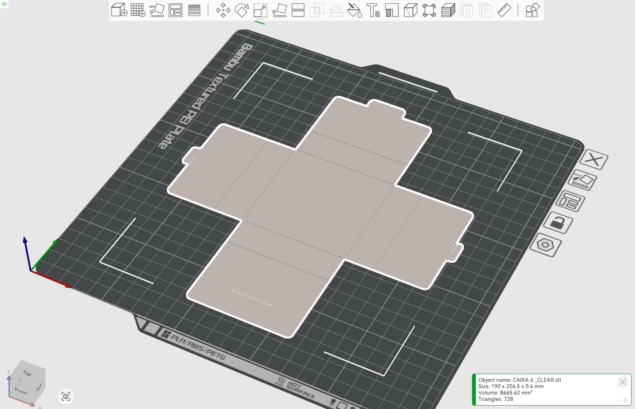The height and width of the screenshot is (409, 635).
Task: Click the Add model cube icon
Action: click(x=119, y=10)
